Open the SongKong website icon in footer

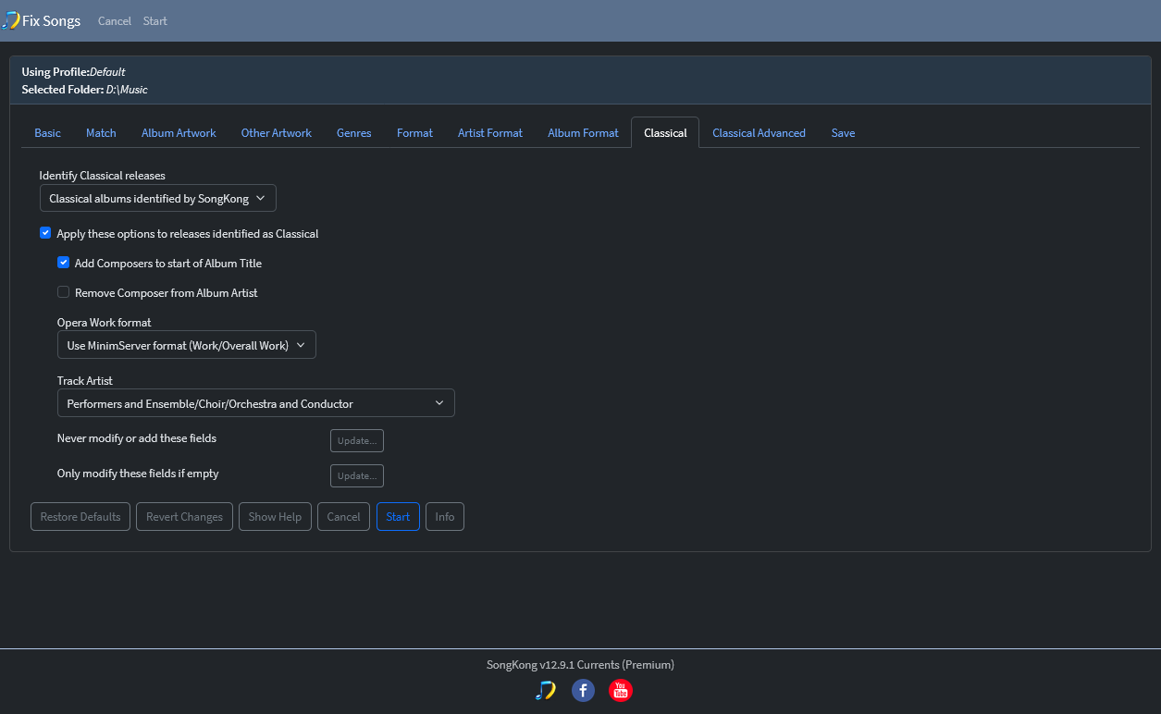pyautogui.click(x=546, y=690)
